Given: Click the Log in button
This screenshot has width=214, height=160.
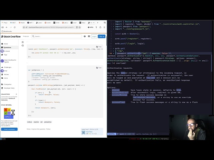Looking at the screenshot, I should [x=94, y=36].
